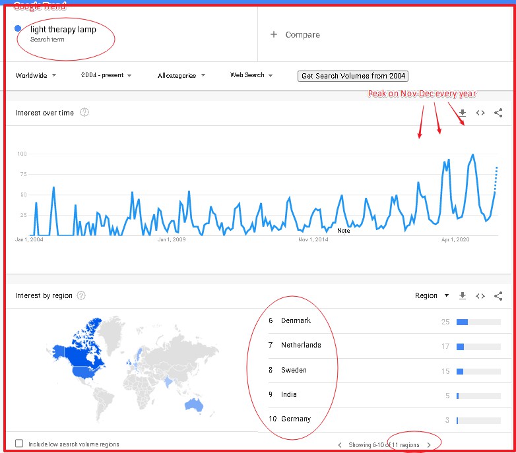Screen dimensions: 516x453
Task: Open help for Interest over time
Action: 84,113
